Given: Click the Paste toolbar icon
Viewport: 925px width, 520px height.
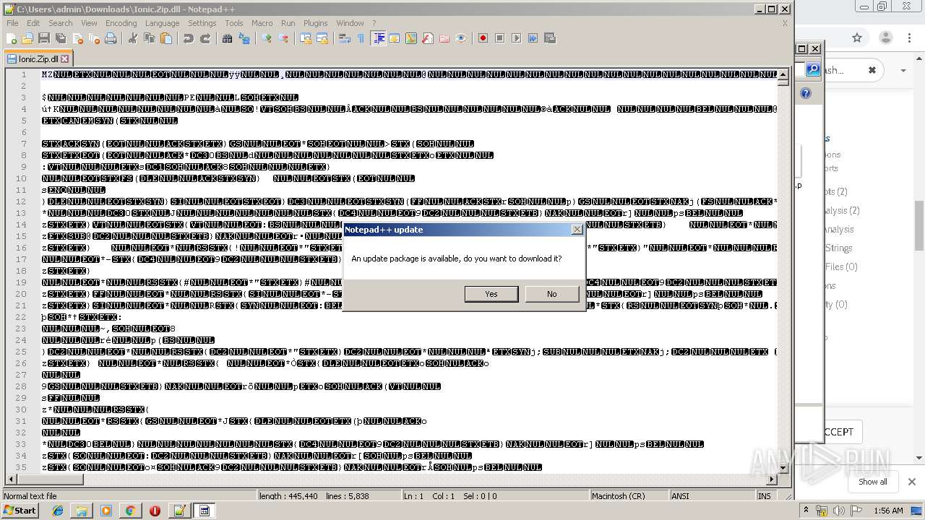Looking at the screenshot, I should 166,38.
